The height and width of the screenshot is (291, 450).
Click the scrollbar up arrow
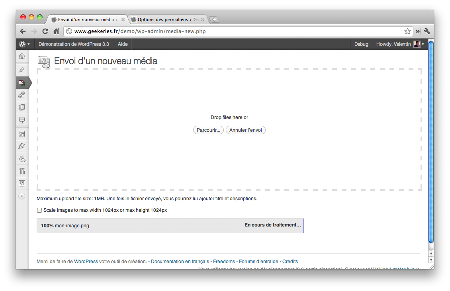[431, 254]
